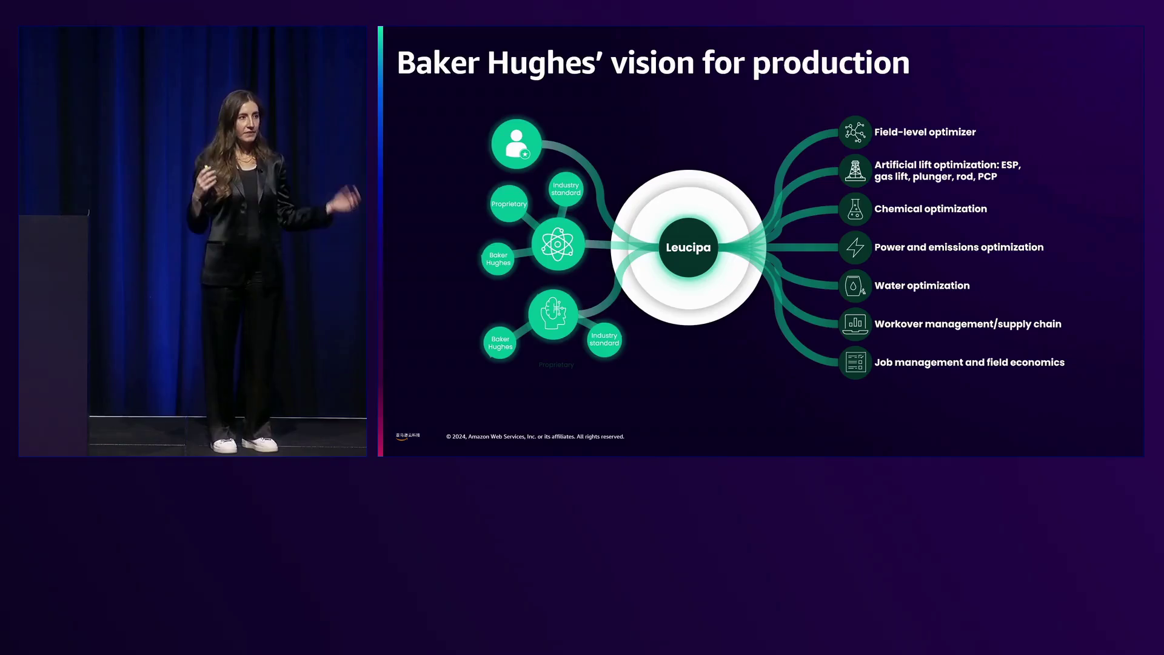
Task: Click the atom physics model icon
Action: [x=558, y=244]
